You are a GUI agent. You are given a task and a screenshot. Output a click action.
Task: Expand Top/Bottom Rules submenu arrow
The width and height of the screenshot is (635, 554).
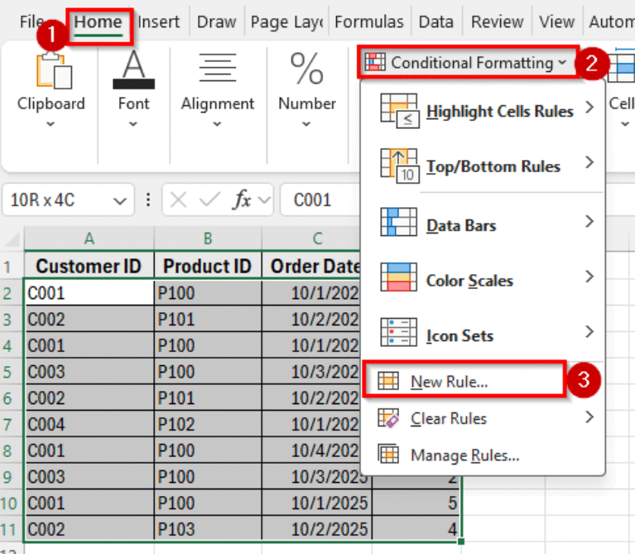click(589, 162)
